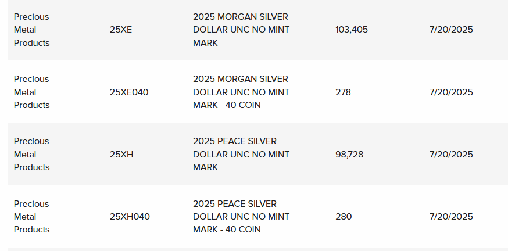Click the sales figure 103,405

(352, 30)
